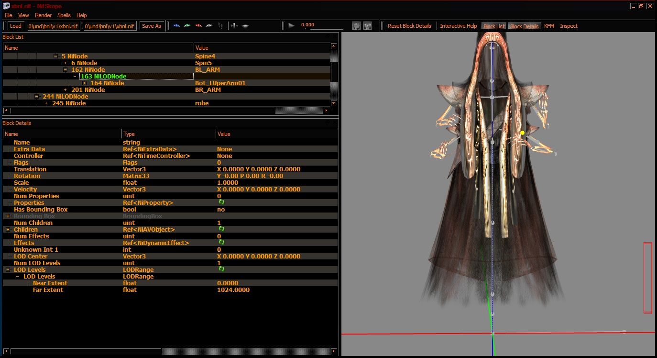Toggle the Block List panel button
Image resolution: width=657 pixels, height=358 pixels.
coord(494,26)
